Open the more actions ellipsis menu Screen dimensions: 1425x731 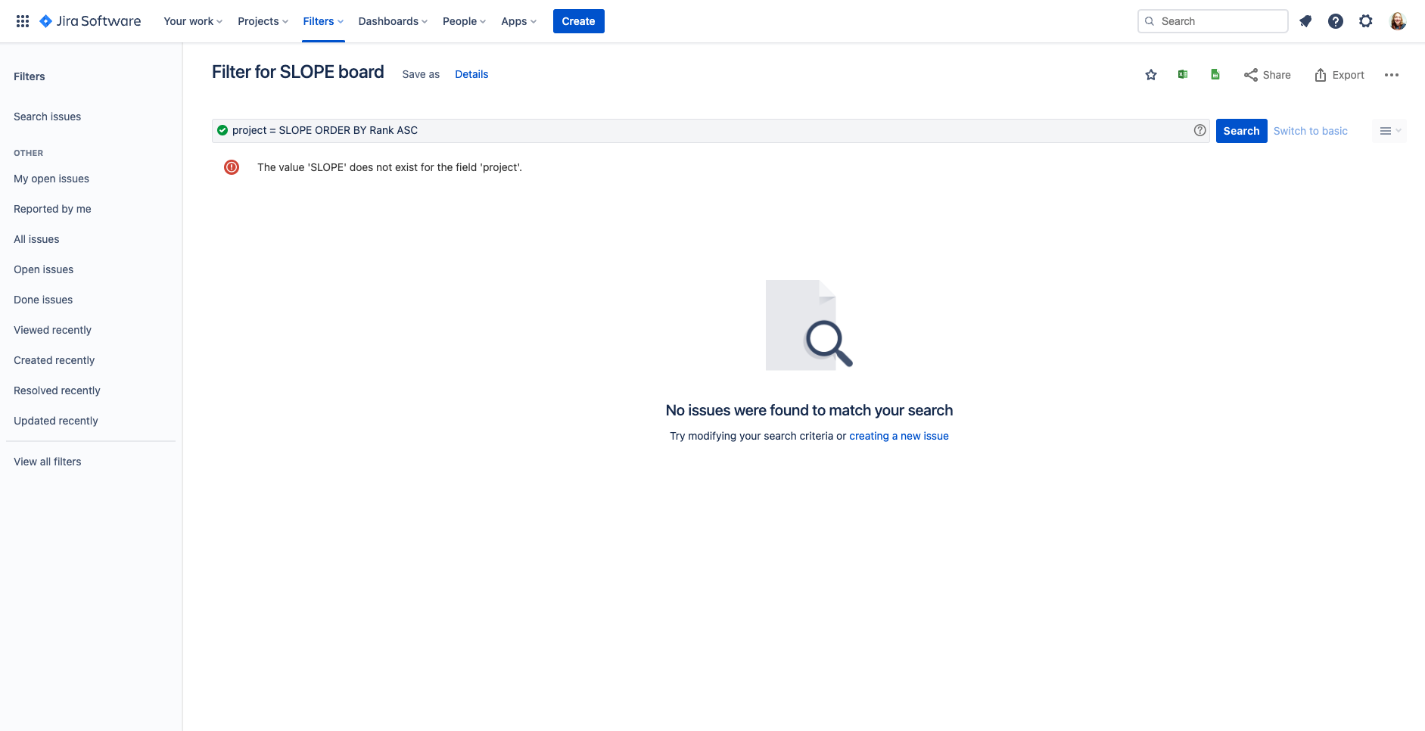[x=1392, y=75]
